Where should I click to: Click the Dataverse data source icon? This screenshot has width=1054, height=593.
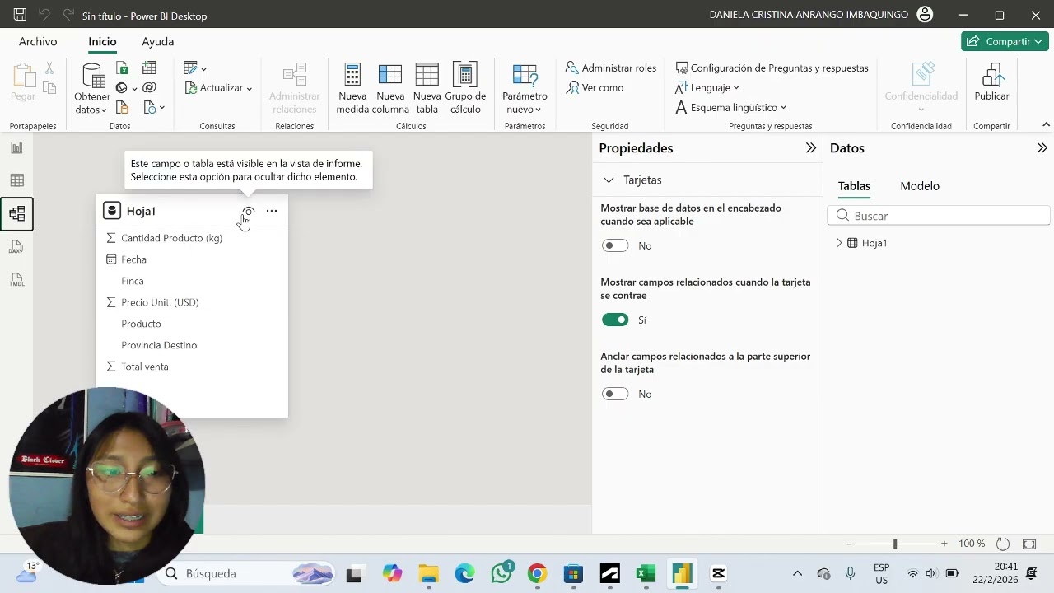tap(149, 88)
